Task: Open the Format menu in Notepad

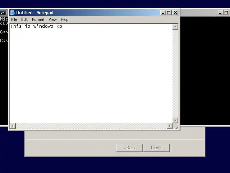Action: pos(38,19)
